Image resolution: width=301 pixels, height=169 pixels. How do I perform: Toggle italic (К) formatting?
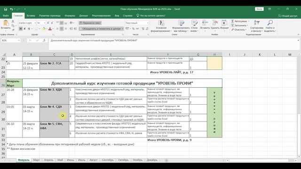click(24, 29)
